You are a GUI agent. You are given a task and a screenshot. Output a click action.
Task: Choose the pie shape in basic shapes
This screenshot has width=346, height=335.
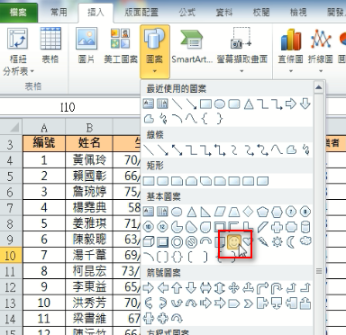click(x=177, y=227)
